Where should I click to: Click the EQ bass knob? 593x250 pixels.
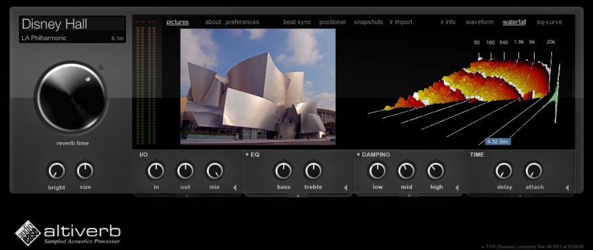(x=283, y=171)
